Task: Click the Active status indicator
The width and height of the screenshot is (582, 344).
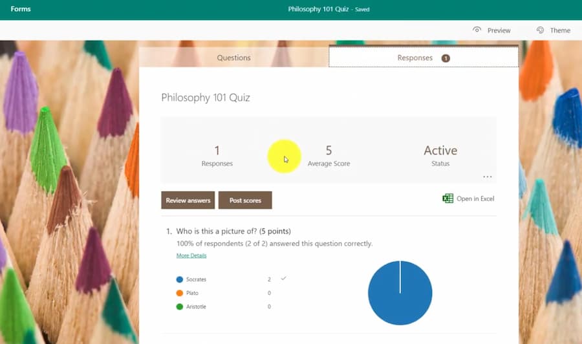Action: pyautogui.click(x=440, y=156)
